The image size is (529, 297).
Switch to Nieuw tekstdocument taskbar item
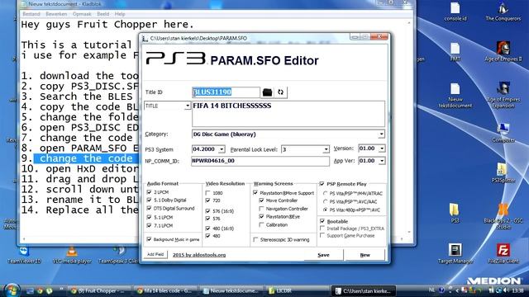click(x=231, y=290)
